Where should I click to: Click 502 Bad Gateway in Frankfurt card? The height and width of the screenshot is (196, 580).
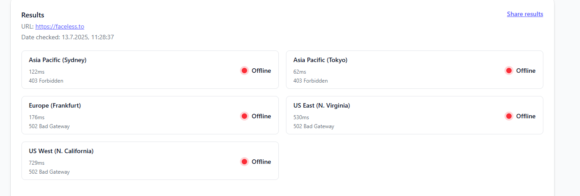49,126
